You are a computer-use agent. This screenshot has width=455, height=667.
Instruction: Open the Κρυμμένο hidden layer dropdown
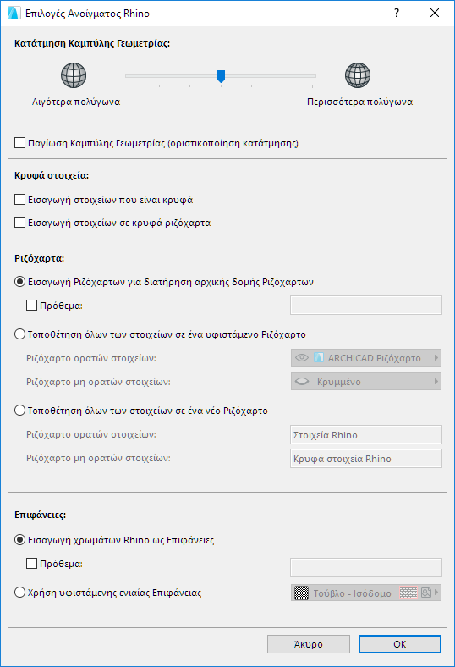click(x=366, y=382)
